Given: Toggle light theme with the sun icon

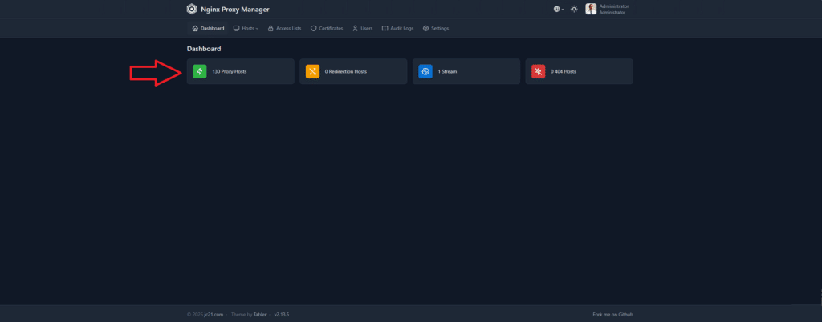Looking at the screenshot, I should pyautogui.click(x=574, y=9).
